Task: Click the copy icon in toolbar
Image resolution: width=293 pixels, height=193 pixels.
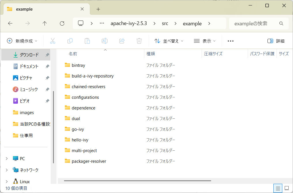Action: click(x=70, y=41)
